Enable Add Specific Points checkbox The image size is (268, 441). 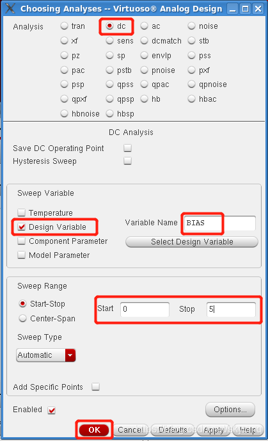tap(95, 387)
